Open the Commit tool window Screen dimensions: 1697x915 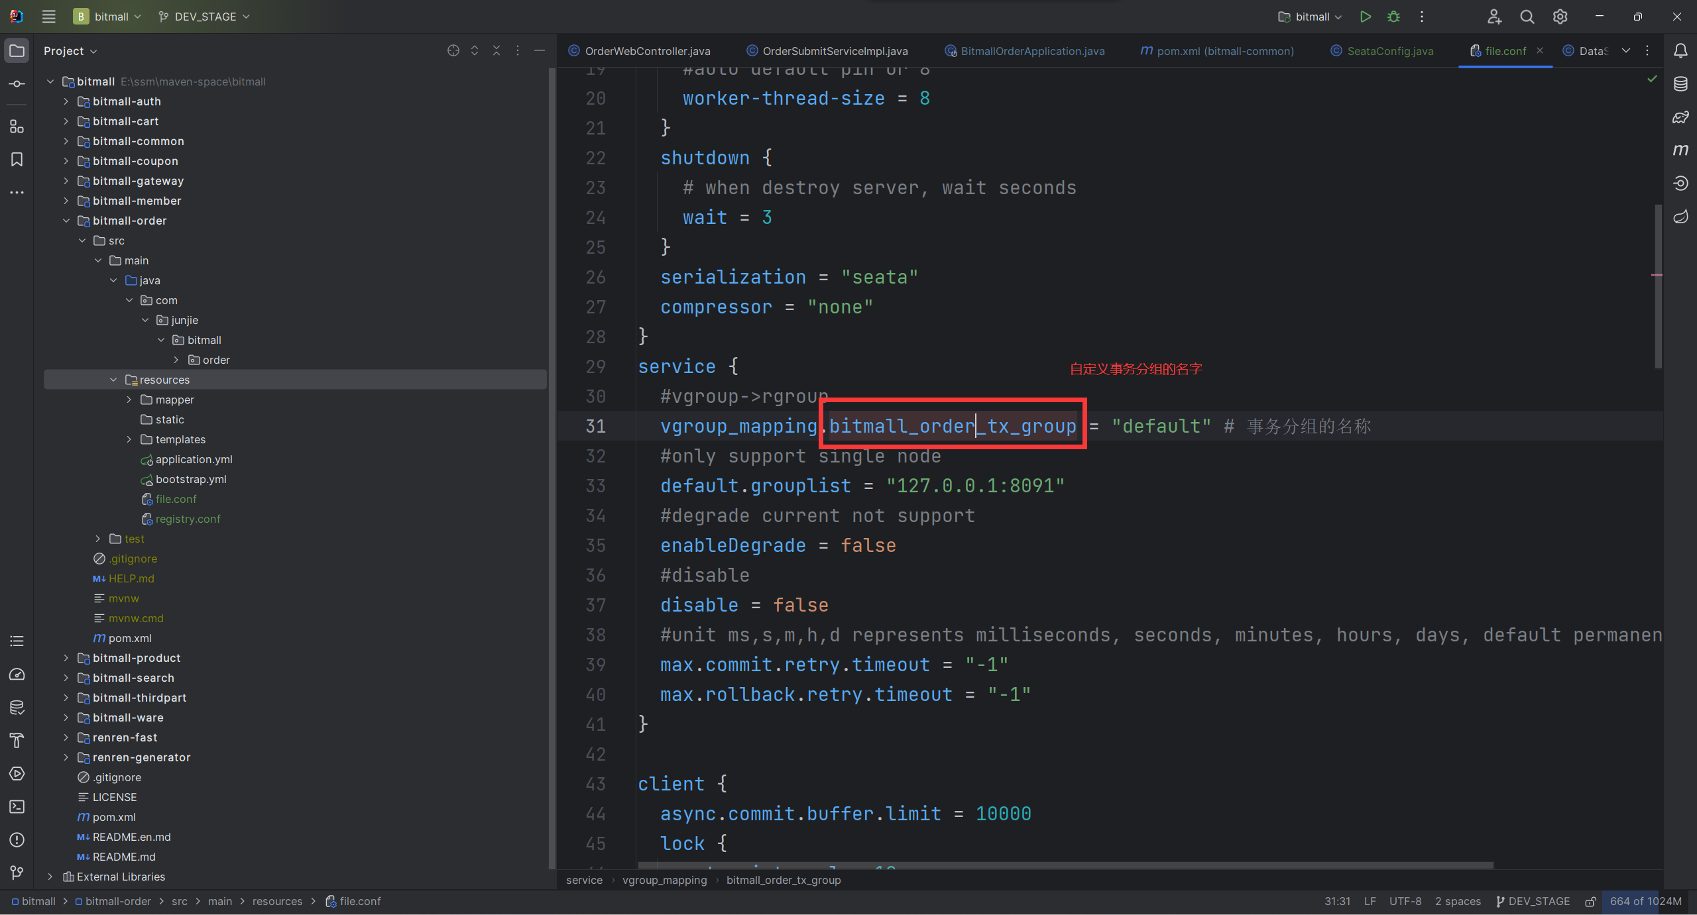coord(17,84)
